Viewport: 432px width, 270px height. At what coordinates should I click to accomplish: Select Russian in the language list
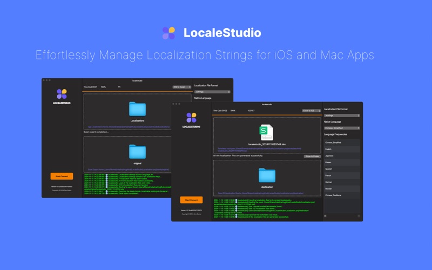tap(342, 188)
